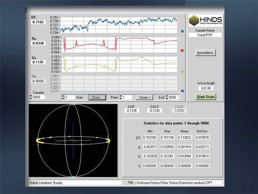Click the DOP value box

coord(131,110)
